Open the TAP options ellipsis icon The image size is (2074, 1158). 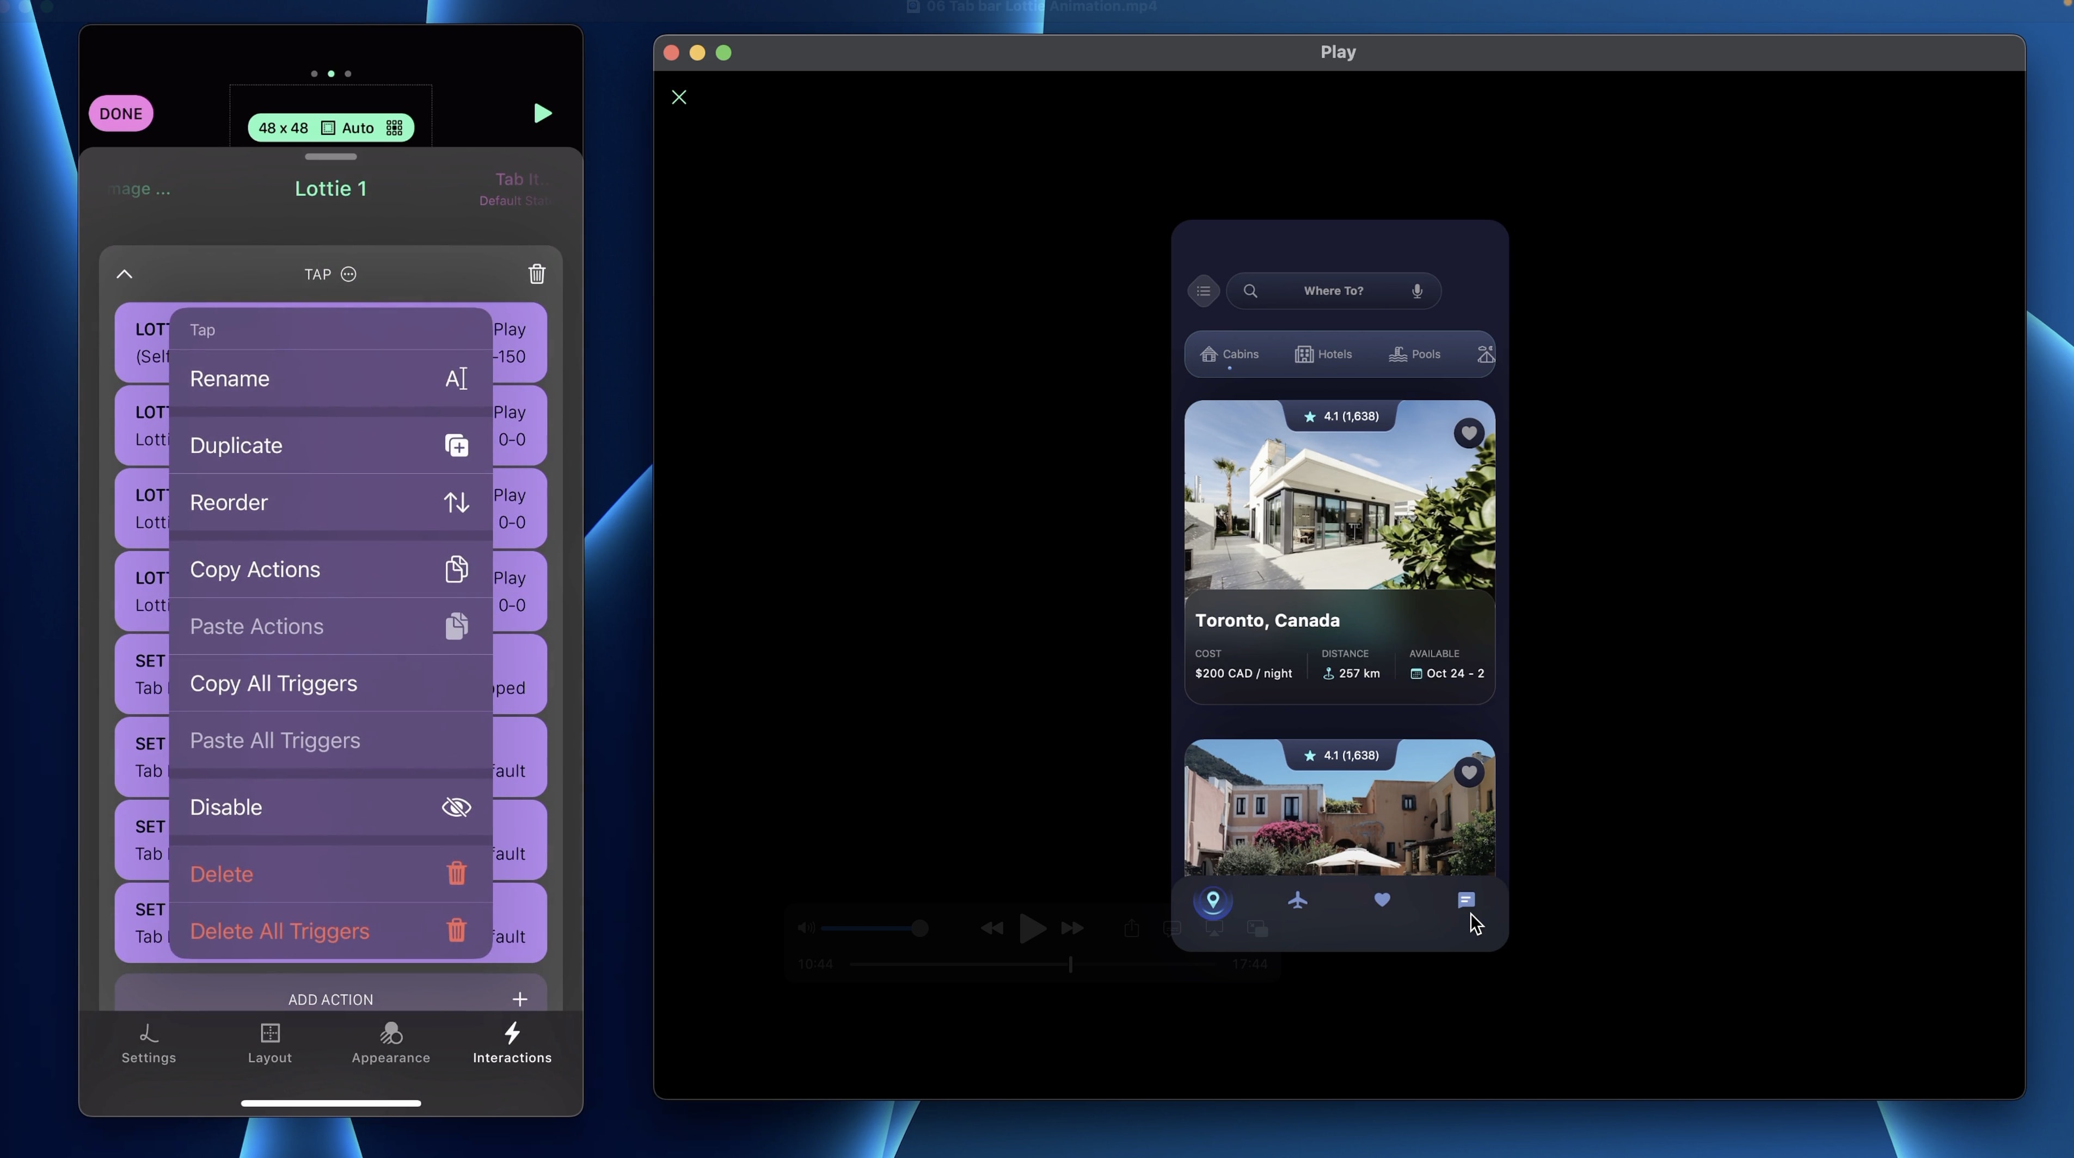[x=348, y=274]
